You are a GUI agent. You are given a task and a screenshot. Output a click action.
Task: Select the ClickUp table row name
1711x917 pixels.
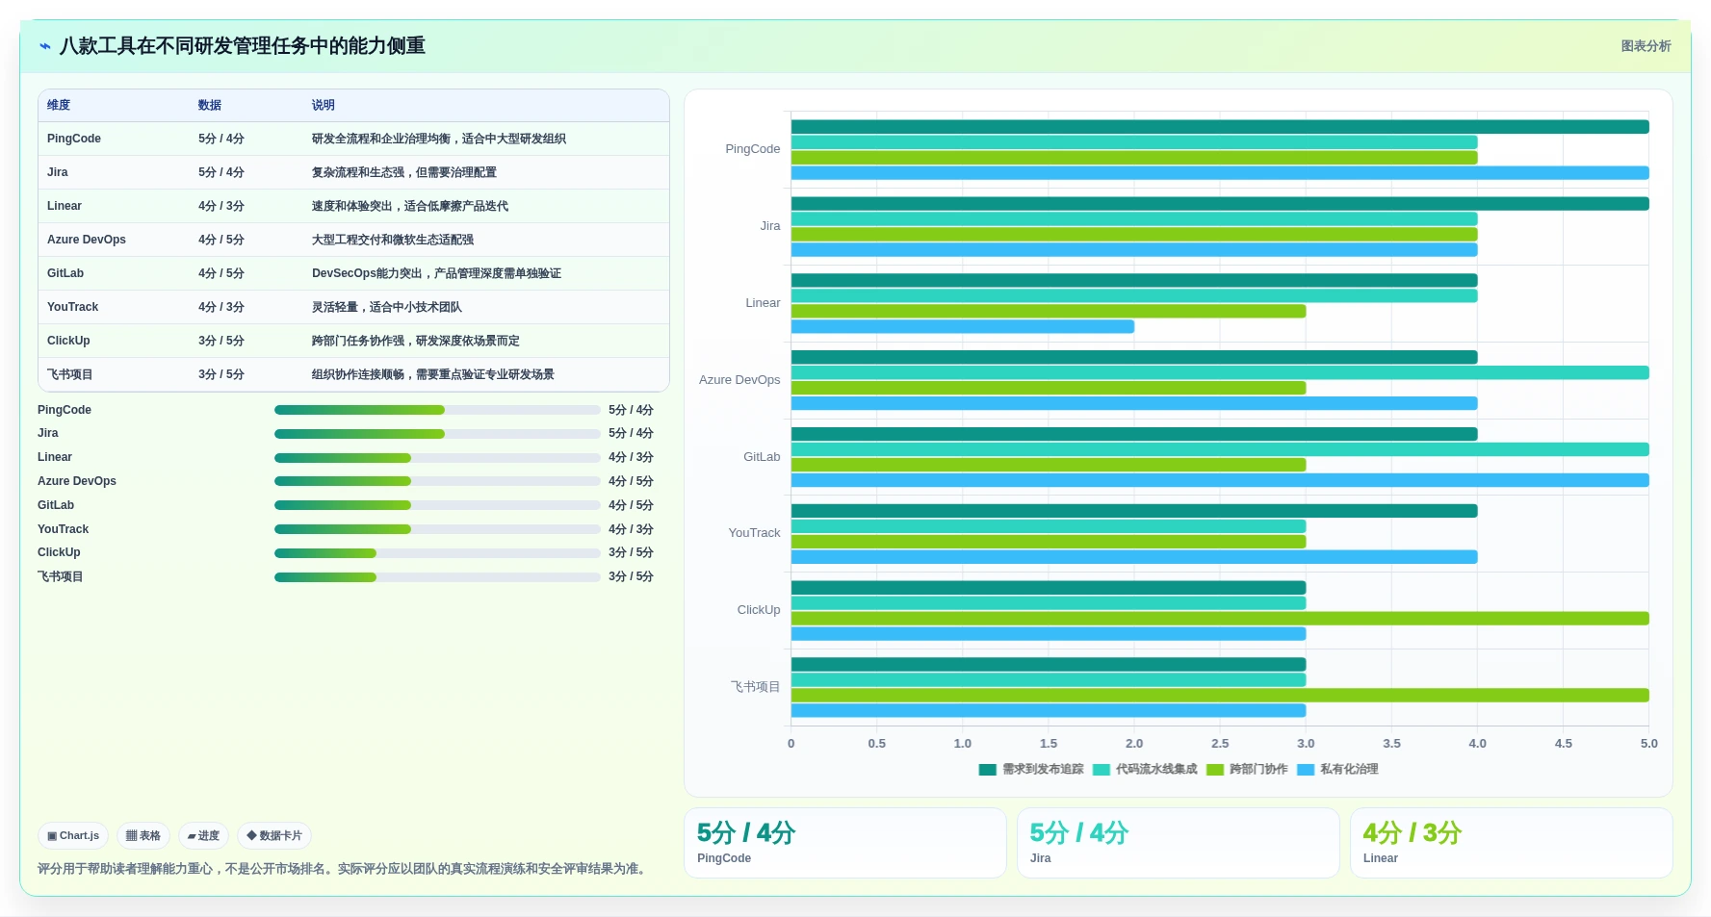coord(68,341)
